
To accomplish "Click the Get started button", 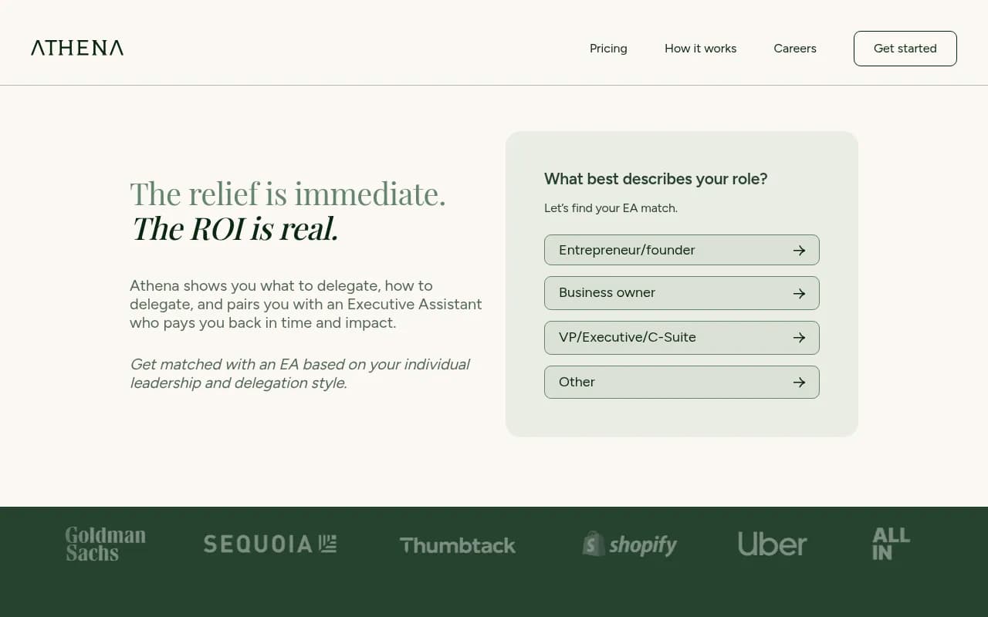I will [x=905, y=48].
